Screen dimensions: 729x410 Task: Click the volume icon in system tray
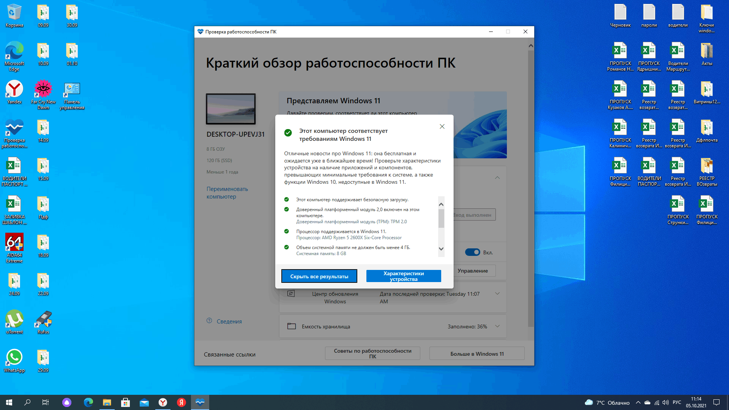[666, 402]
